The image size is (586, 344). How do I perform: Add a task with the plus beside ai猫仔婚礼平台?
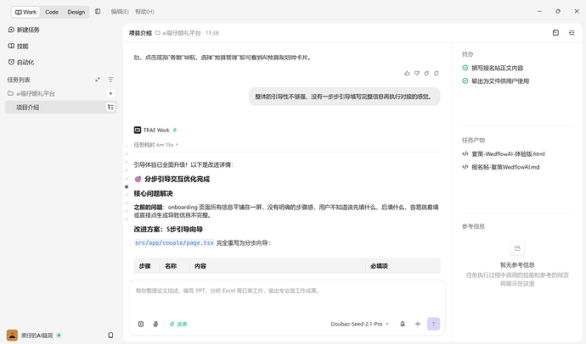click(x=110, y=93)
